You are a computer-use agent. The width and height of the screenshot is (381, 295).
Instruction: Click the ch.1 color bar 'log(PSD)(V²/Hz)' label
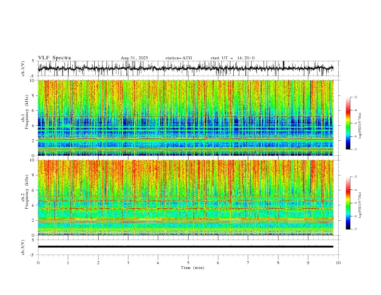coord(360,126)
